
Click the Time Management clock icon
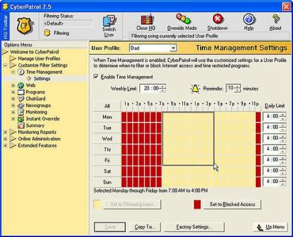point(21,72)
